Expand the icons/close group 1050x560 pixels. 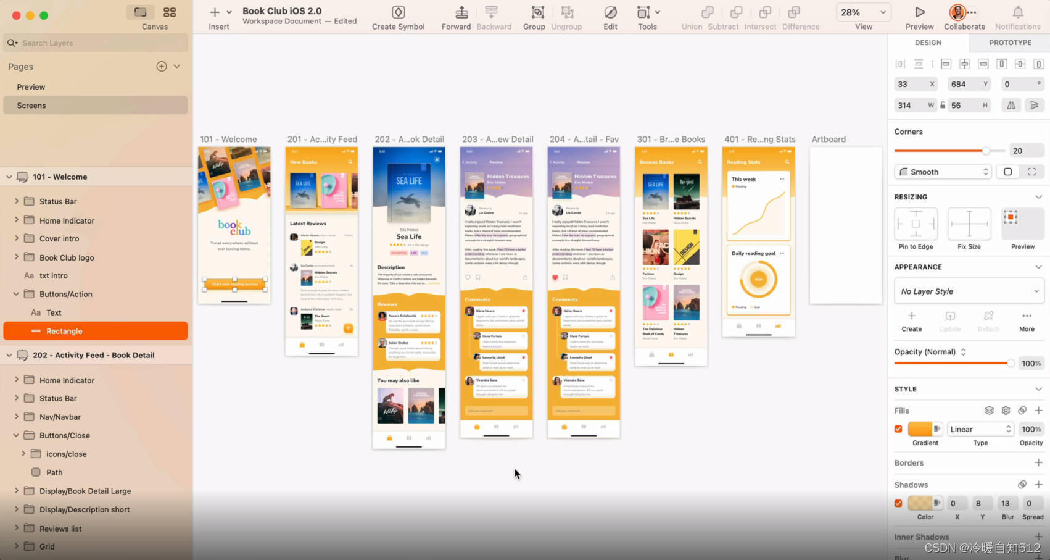click(23, 454)
